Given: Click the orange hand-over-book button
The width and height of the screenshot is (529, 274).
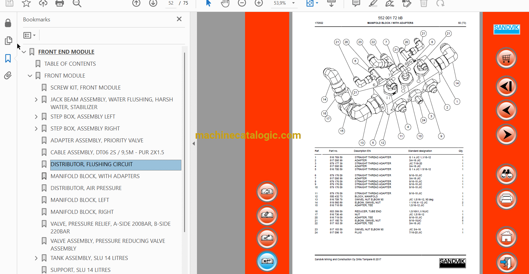Looking at the screenshot, I should [267, 192].
